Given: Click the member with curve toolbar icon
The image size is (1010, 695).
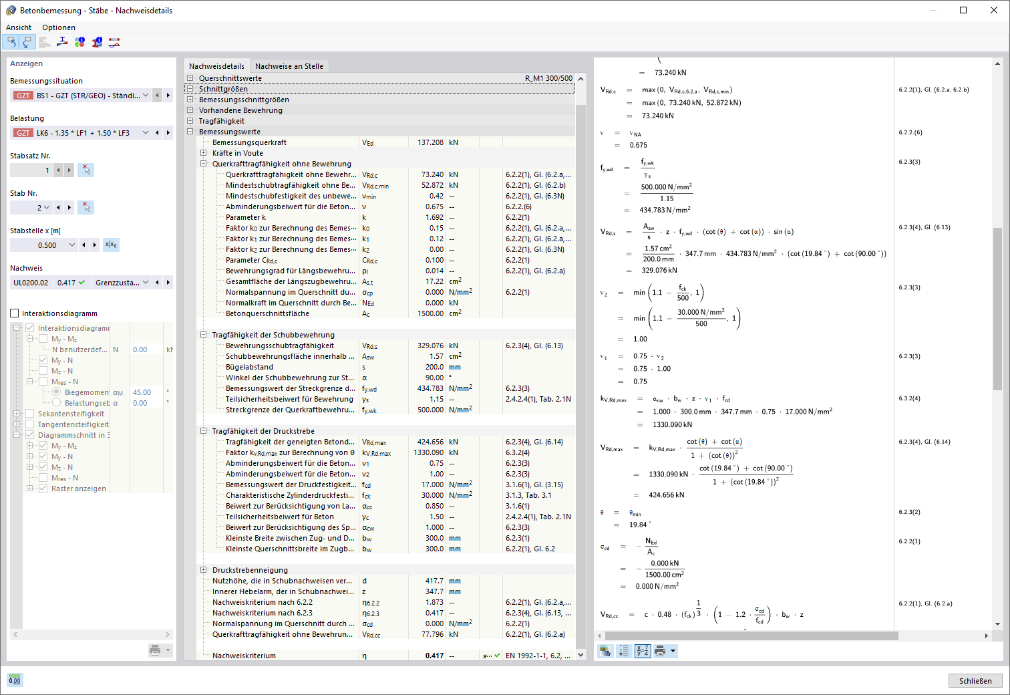Looking at the screenshot, I should click(x=114, y=42).
